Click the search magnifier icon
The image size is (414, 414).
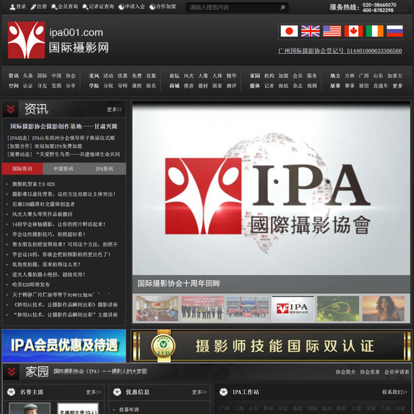282,8
